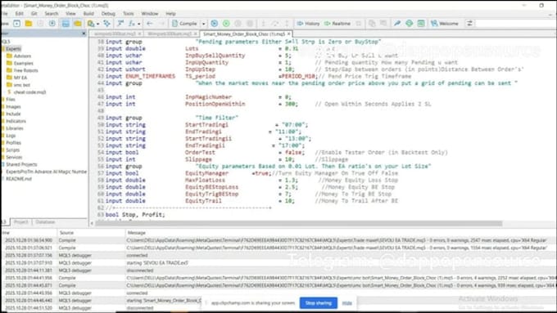Screen dimensions: 557x313
Task: Click the Compile button
Action: point(184,24)
